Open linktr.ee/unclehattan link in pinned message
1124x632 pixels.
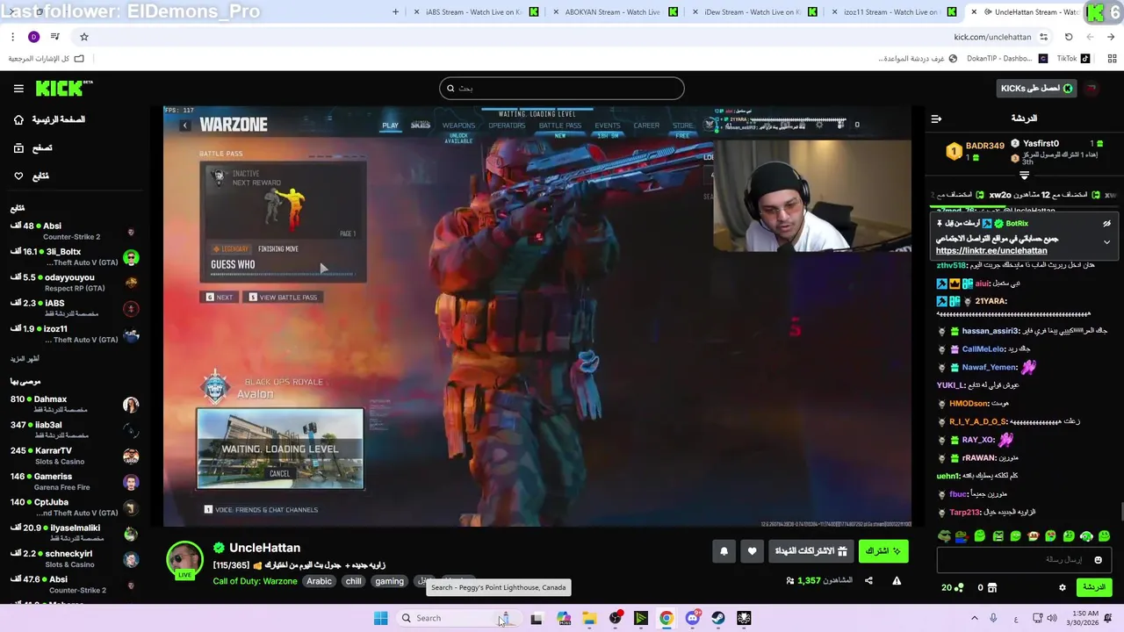click(991, 250)
